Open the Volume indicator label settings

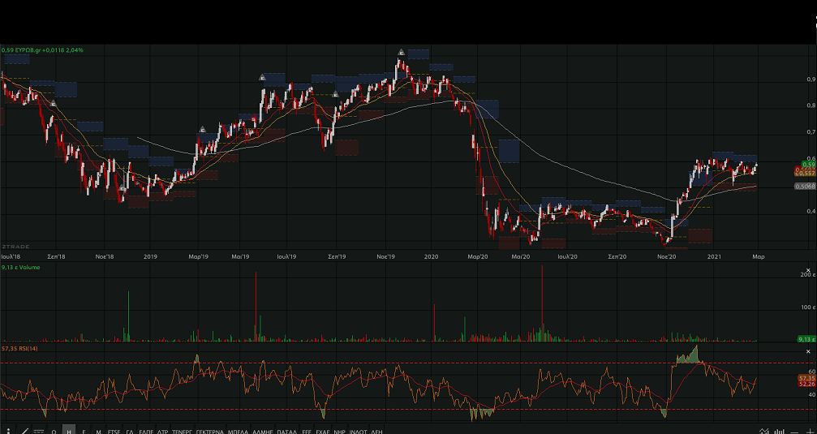(x=20, y=267)
